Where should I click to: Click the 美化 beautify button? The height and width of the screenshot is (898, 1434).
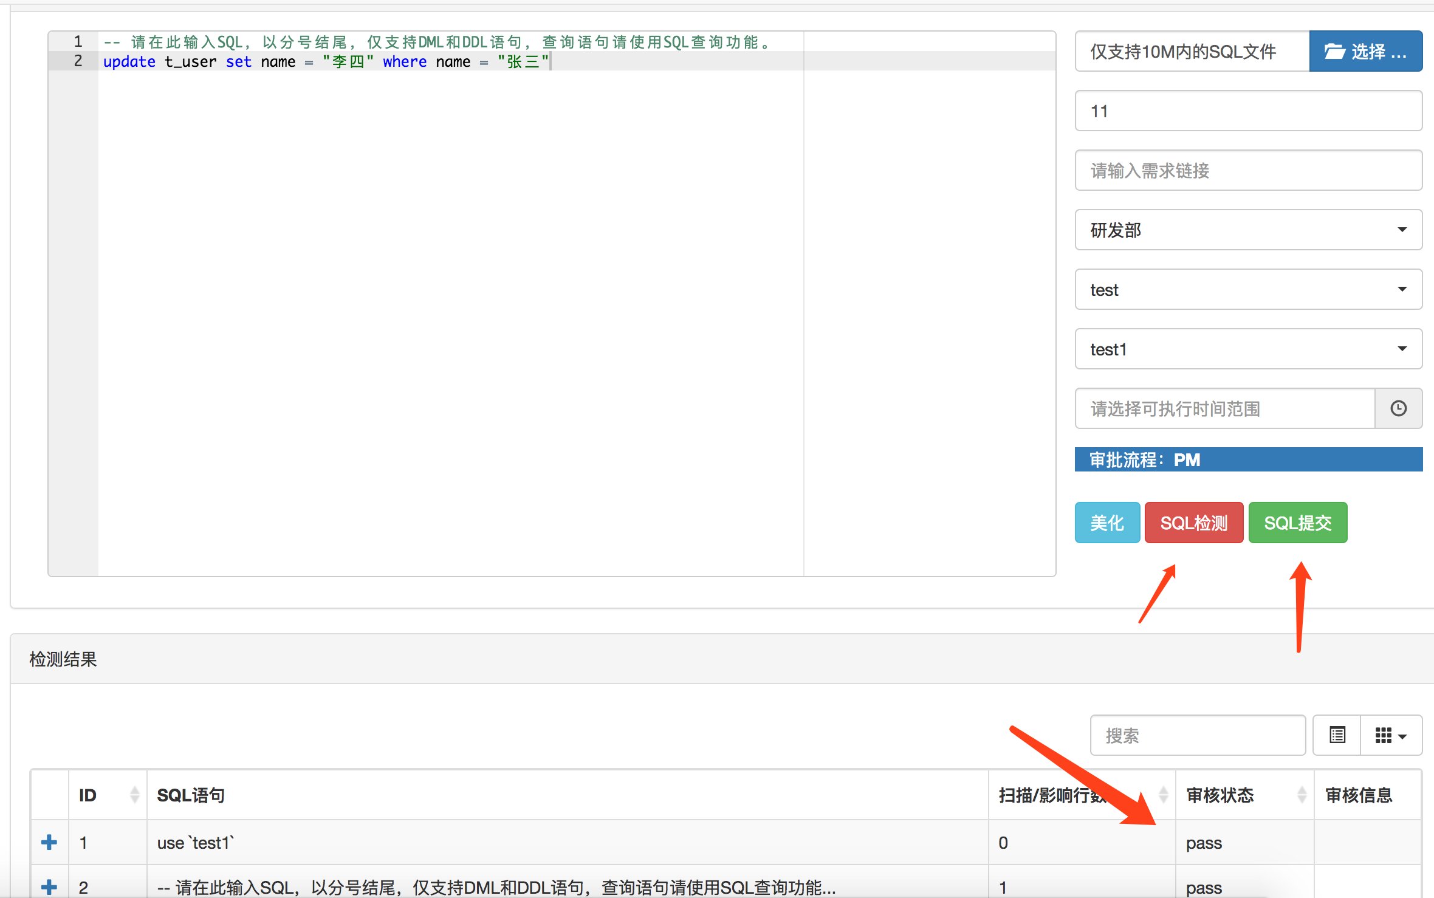point(1106,523)
